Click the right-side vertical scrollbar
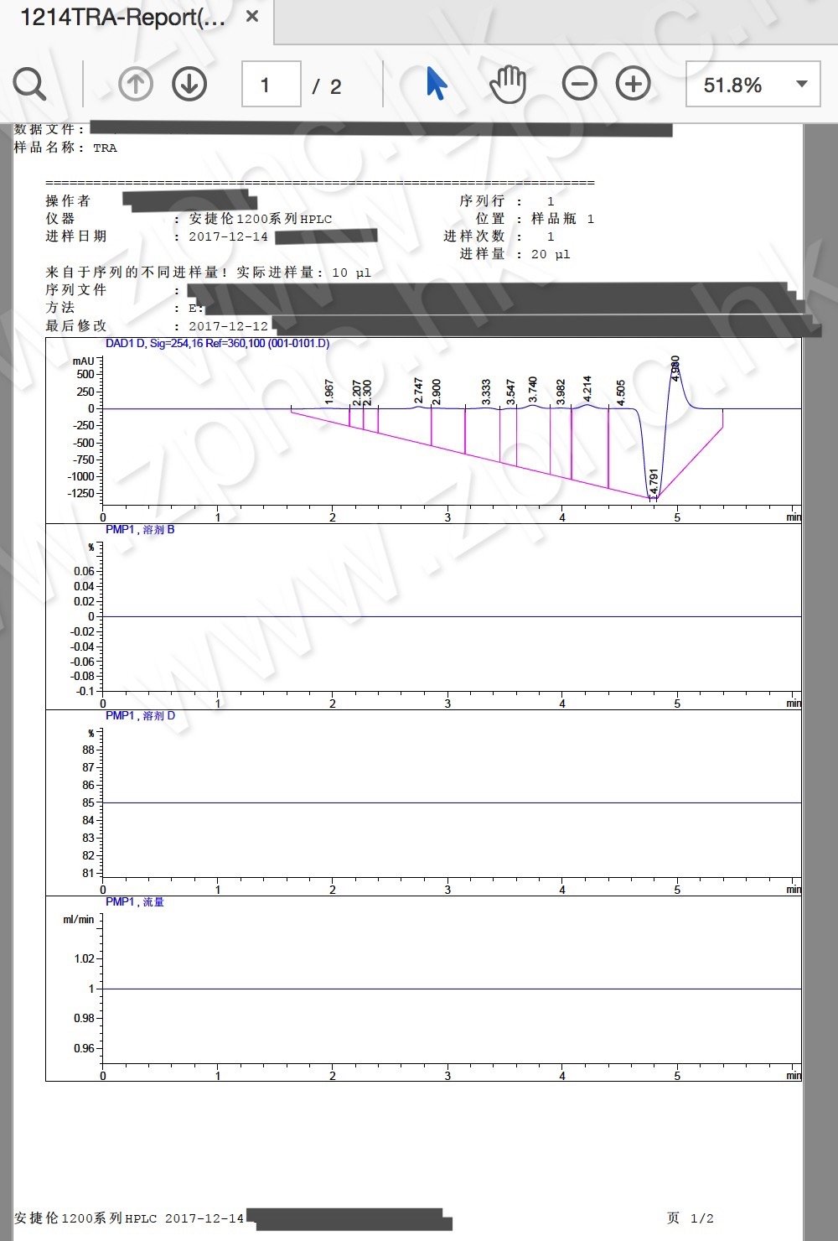The height and width of the screenshot is (1241, 838). click(x=820, y=671)
